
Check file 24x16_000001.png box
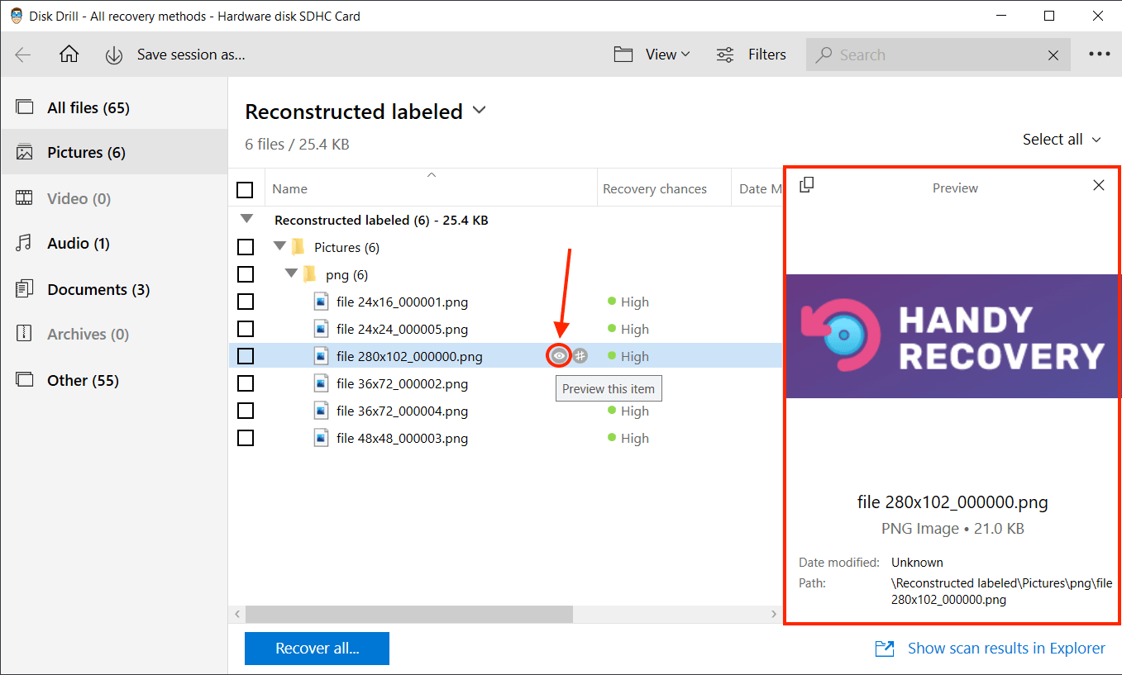coord(245,302)
